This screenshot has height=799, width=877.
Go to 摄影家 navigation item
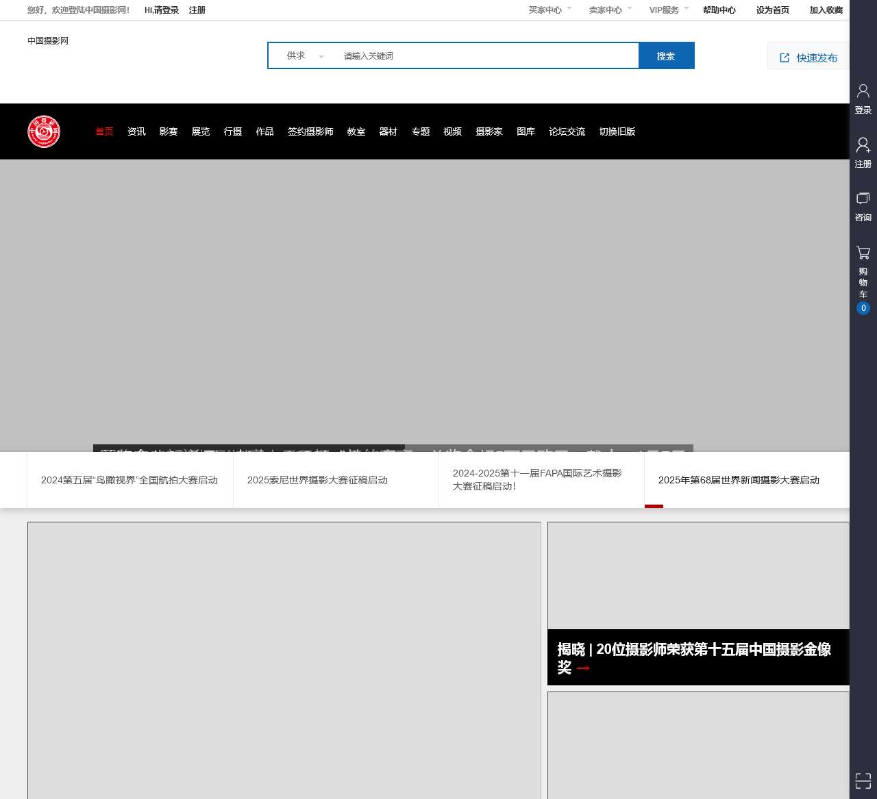pyautogui.click(x=489, y=131)
